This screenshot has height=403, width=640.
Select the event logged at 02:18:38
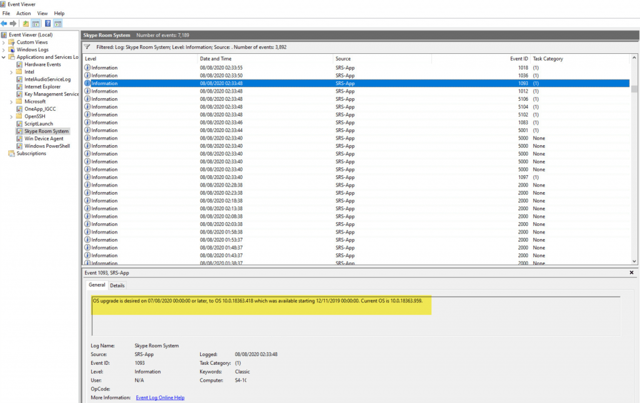[x=356, y=201]
